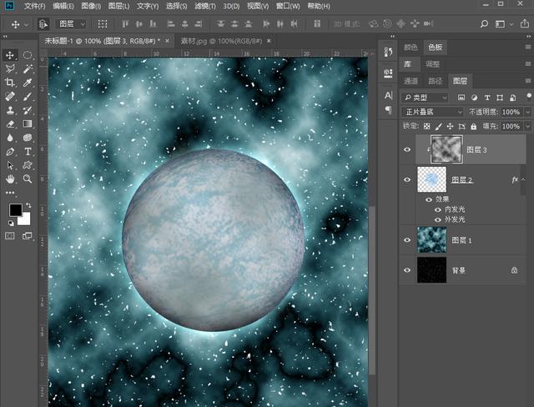Activate the Zoom tool
Image resolution: width=534 pixels, height=407 pixels.
click(28, 178)
